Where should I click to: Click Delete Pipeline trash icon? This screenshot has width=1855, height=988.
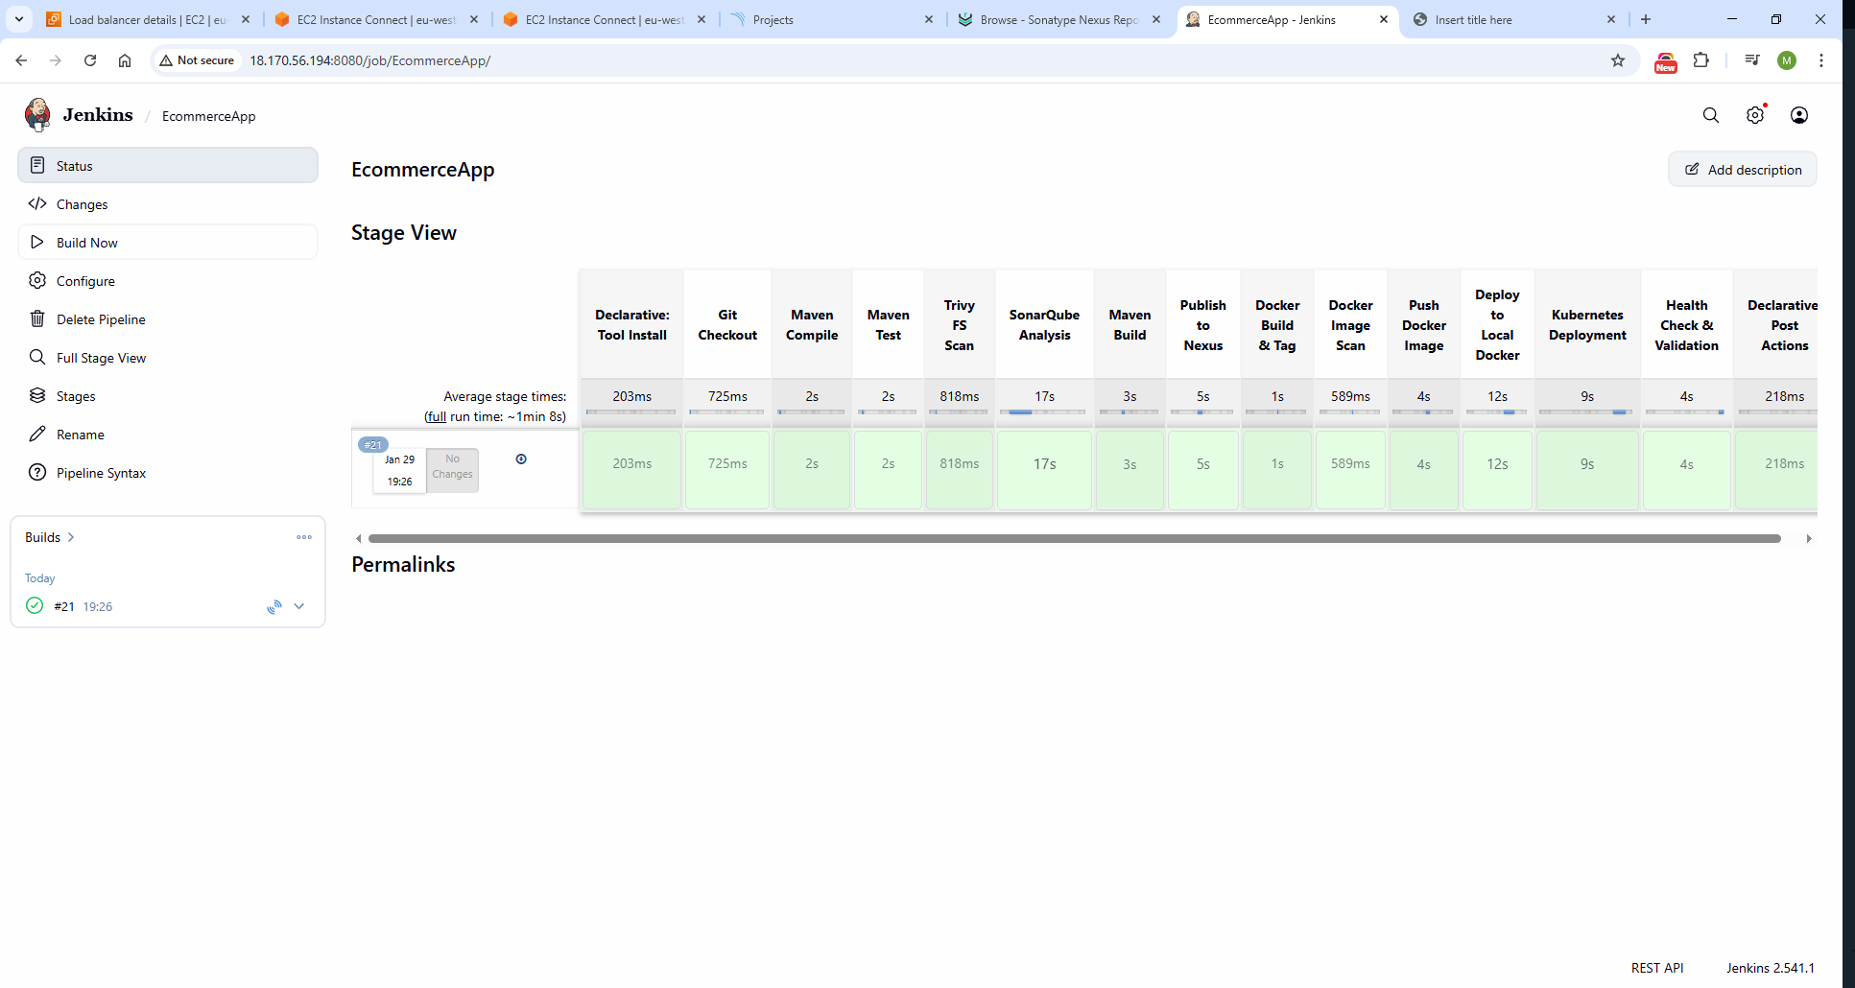[x=37, y=318]
